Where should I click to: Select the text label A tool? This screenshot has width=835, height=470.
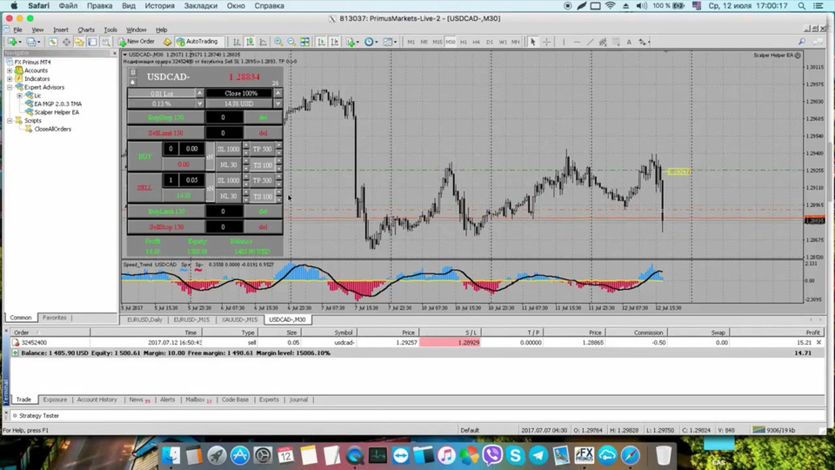point(629,42)
